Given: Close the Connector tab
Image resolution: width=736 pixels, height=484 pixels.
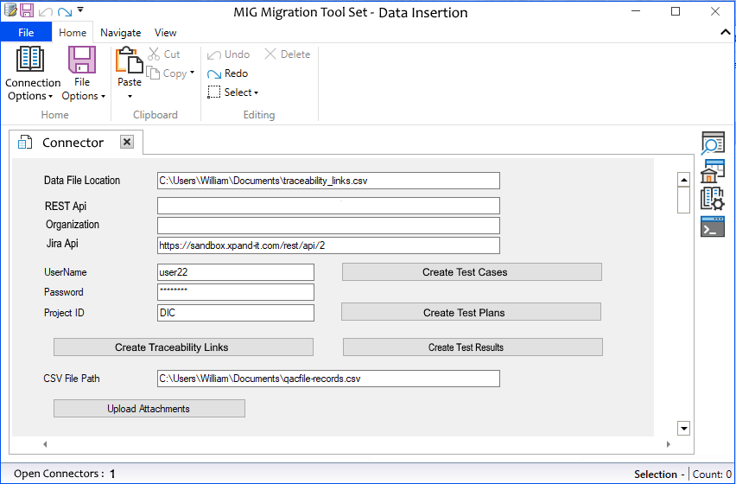Looking at the screenshot, I should (127, 142).
